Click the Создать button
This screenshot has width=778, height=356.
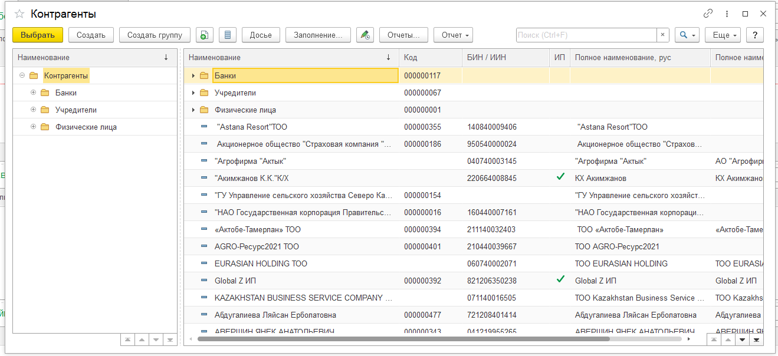[x=91, y=35]
